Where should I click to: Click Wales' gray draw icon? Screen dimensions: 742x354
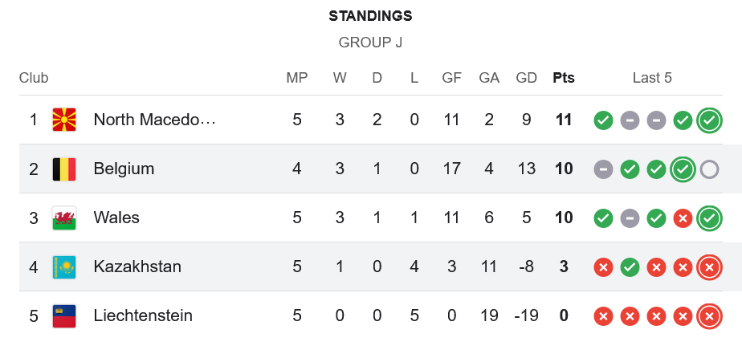(630, 218)
